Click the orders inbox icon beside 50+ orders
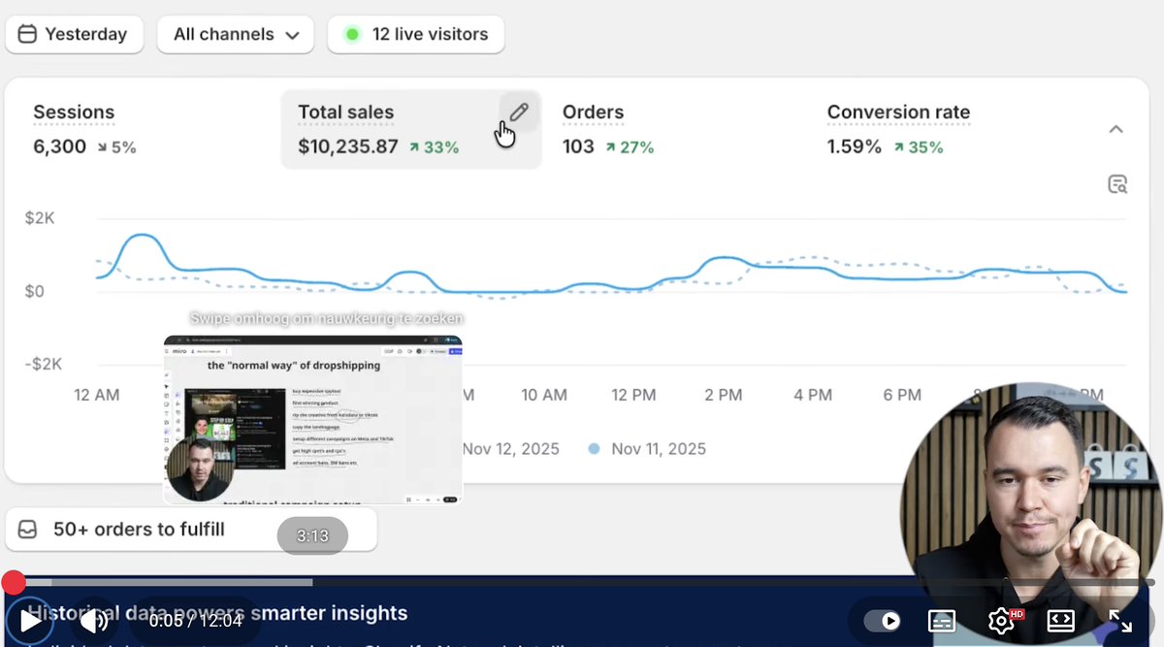The image size is (1164, 647). click(28, 530)
